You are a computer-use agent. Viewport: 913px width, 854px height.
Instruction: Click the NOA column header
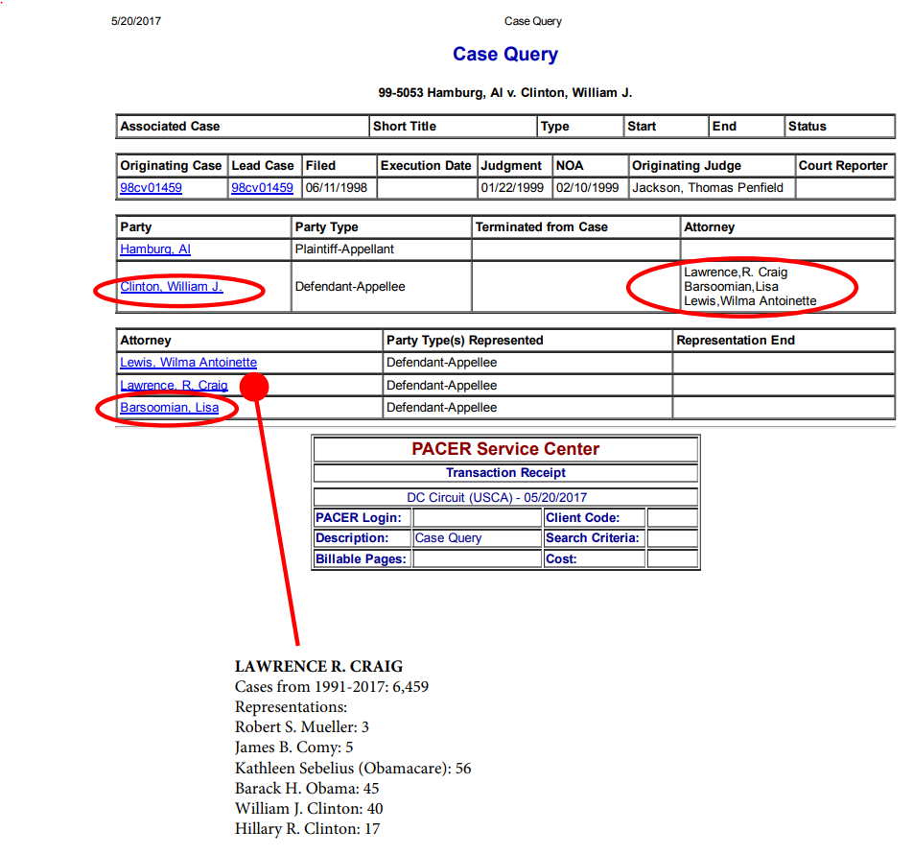click(x=570, y=165)
